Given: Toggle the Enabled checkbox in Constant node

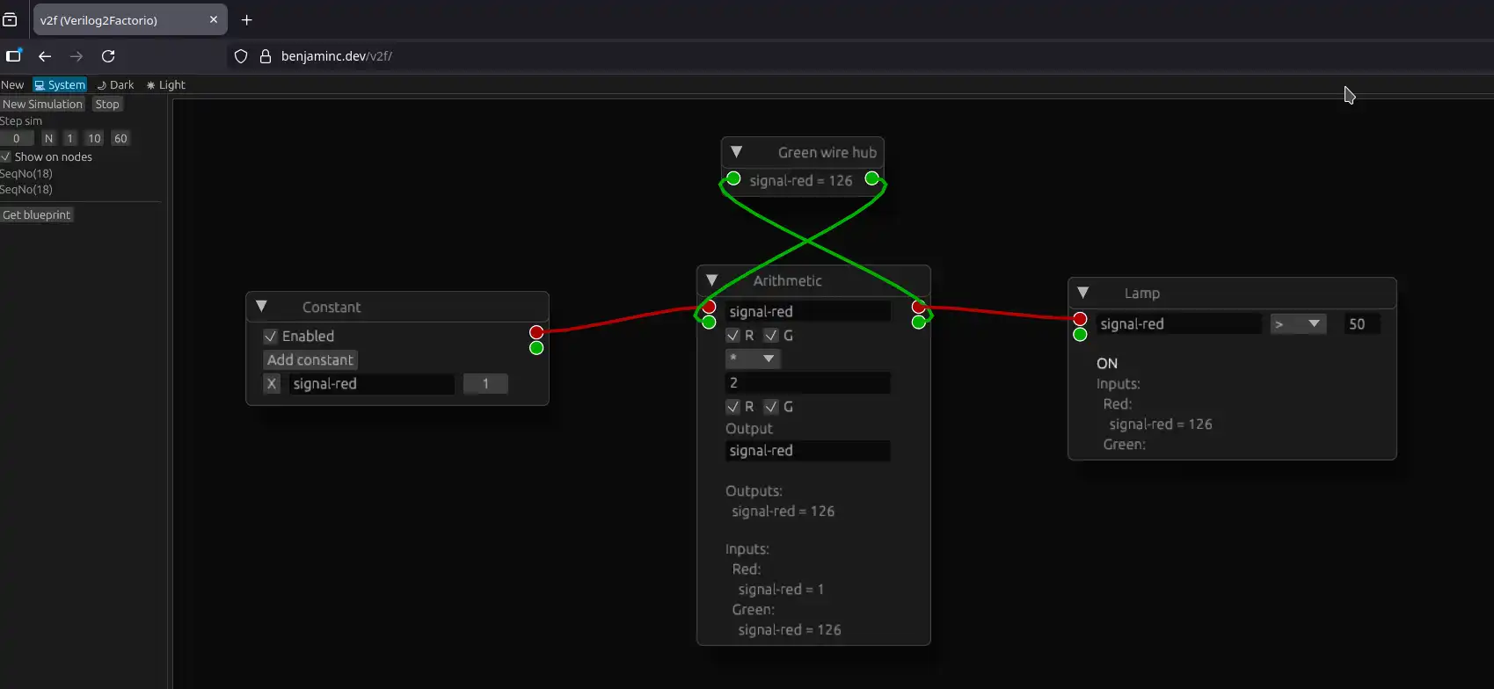Looking at the screenshot, I should click(271, 337).
